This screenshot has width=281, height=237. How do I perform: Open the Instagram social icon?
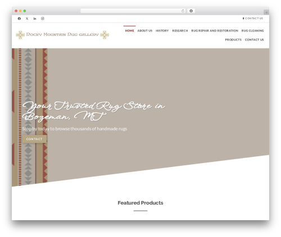tap(43, 18)
